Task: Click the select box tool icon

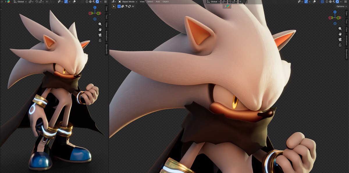Action: (114, 6)
